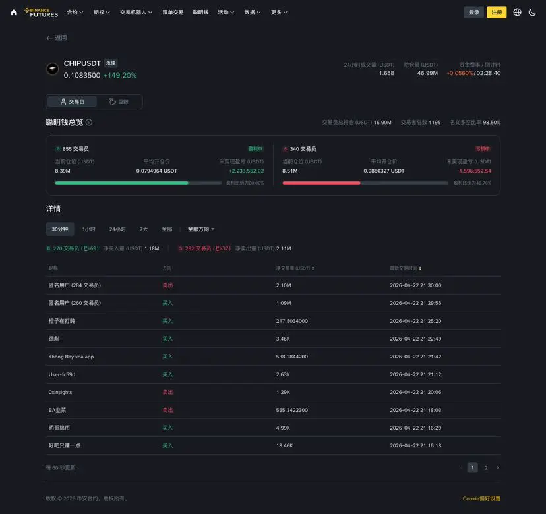
Task: Select the 1小时 time tab
Action: [88, 229]
